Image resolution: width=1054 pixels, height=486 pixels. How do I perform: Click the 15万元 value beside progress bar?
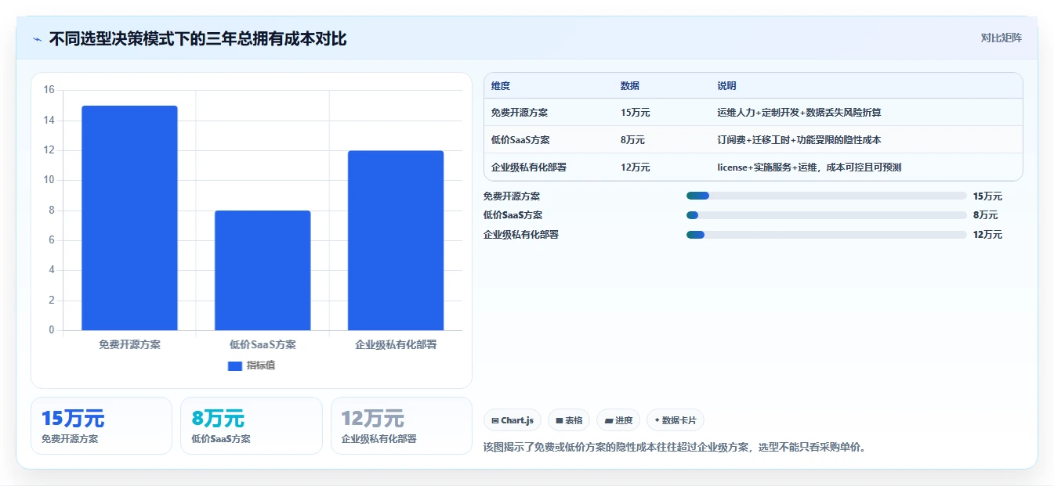pyautogui.click(x=987, y=196)
